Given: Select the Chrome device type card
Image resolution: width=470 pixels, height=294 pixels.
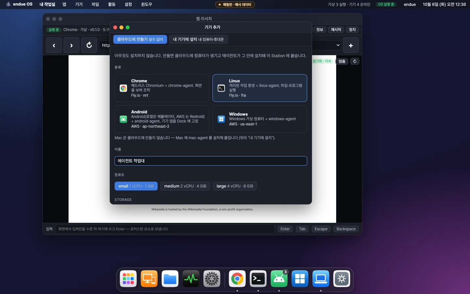Looking at the screenshot, I should pyautogui.click(x=162, y=88).
